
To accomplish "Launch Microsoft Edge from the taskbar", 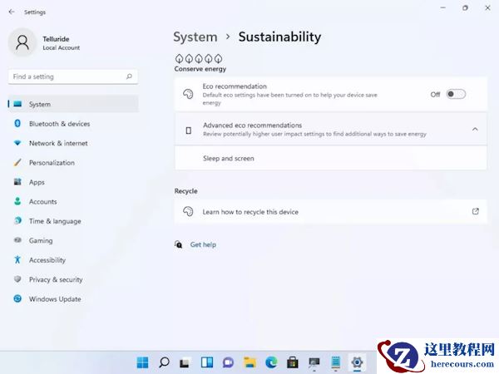I will point(271,362).
